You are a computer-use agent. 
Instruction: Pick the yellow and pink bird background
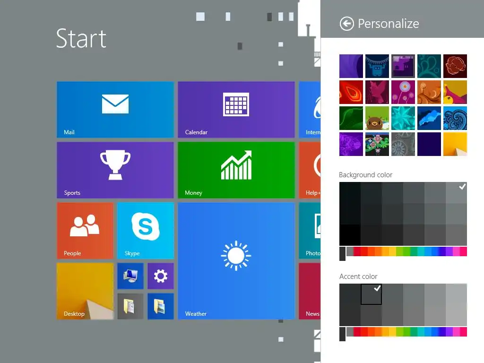(455, 92)
